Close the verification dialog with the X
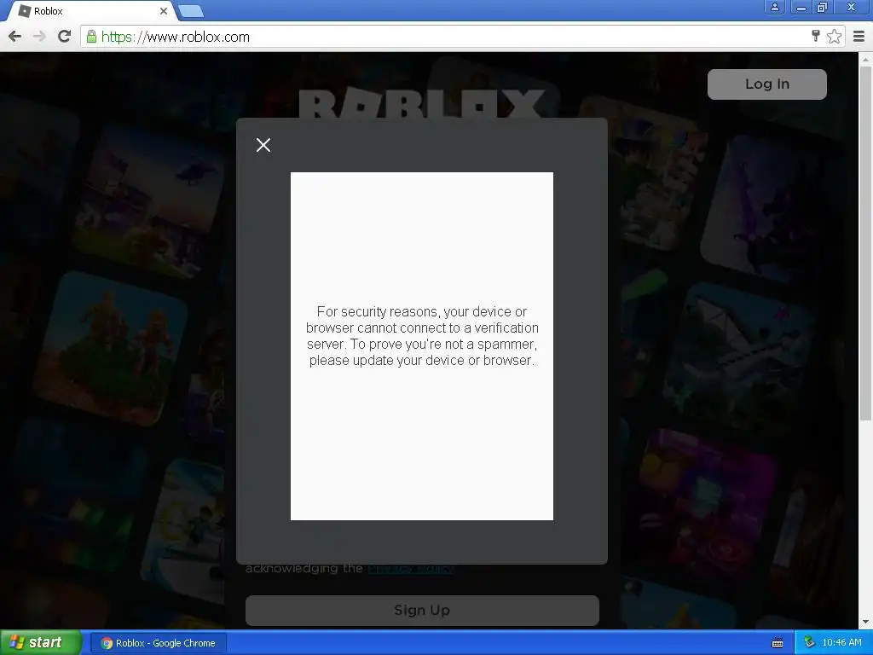 (x=263, y=145)
